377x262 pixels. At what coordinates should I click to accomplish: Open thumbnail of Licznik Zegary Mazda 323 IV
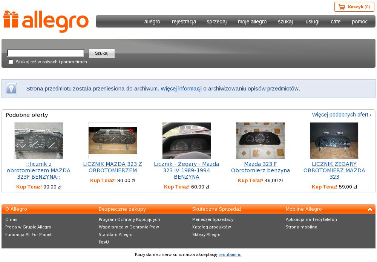pyautogui.click(x=187, y=141)
